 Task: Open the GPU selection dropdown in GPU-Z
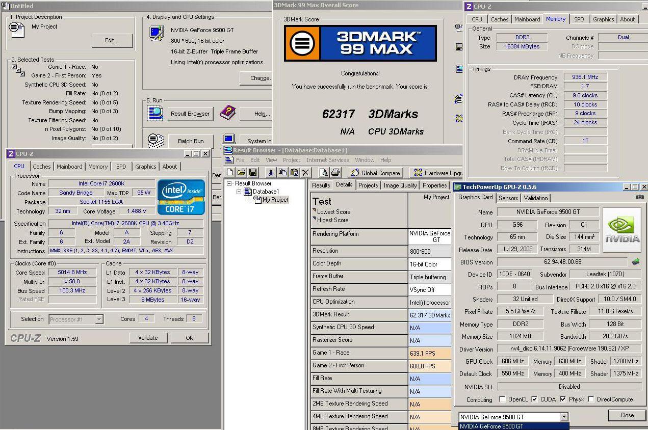coord(564,417)
